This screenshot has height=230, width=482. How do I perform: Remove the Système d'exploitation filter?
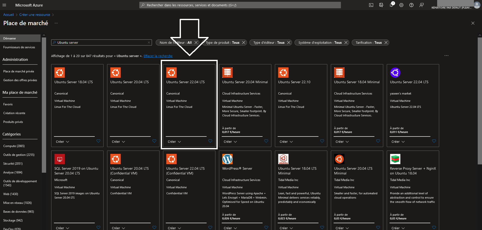pyautogui.click(x=346, y=42)
